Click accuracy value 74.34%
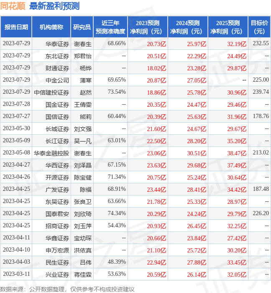271x293 pixels. click(x=117, y=213)
